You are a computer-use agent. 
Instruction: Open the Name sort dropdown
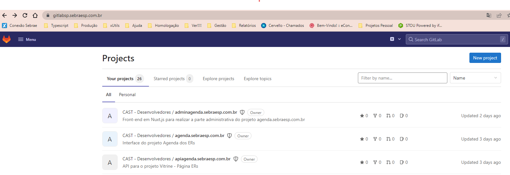pyautogui.click(x=475, y=78)
